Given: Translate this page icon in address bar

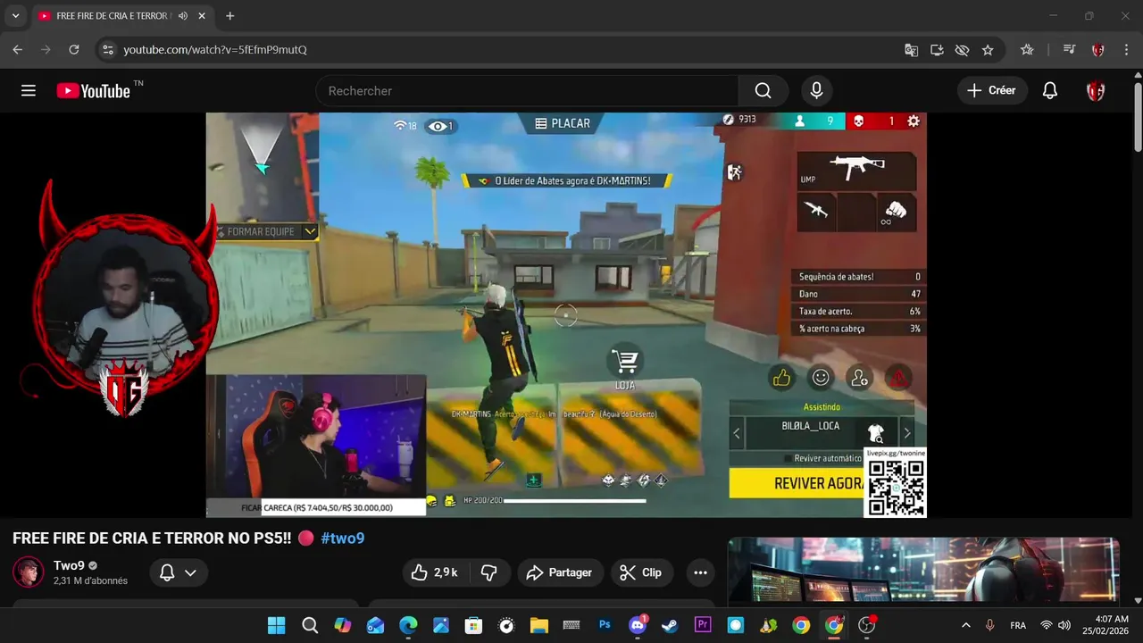Looking at the screenshot, I should (911, 50).
